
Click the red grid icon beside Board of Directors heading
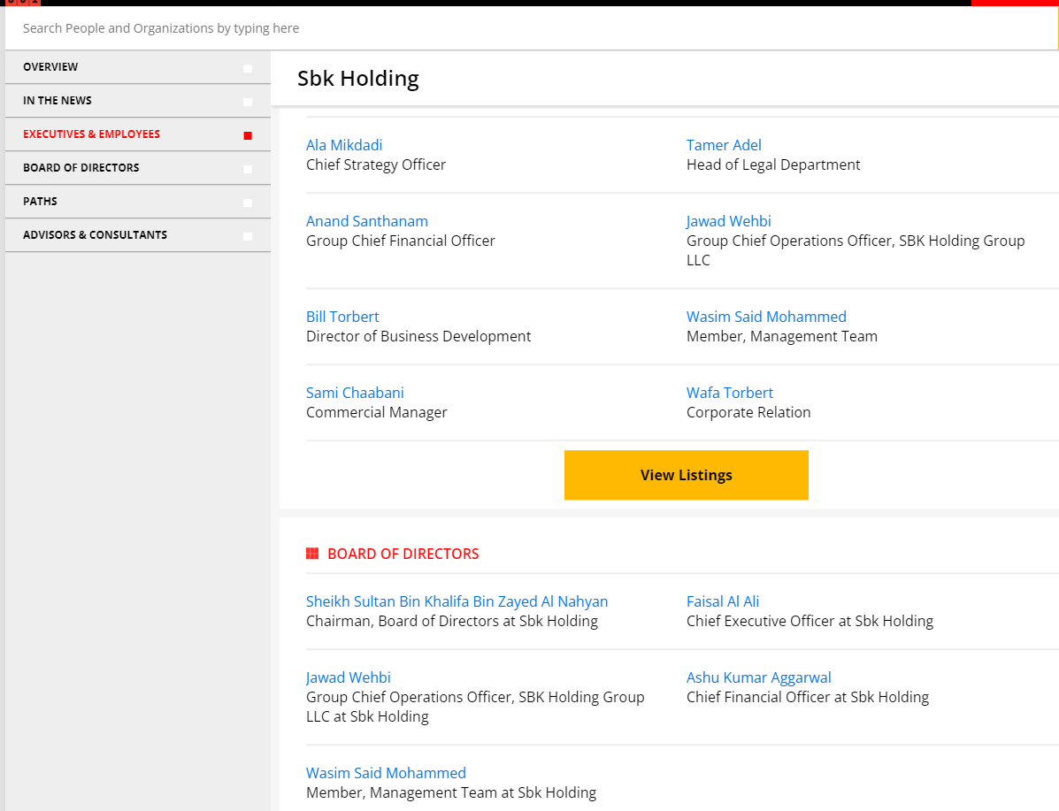point(312,554)
